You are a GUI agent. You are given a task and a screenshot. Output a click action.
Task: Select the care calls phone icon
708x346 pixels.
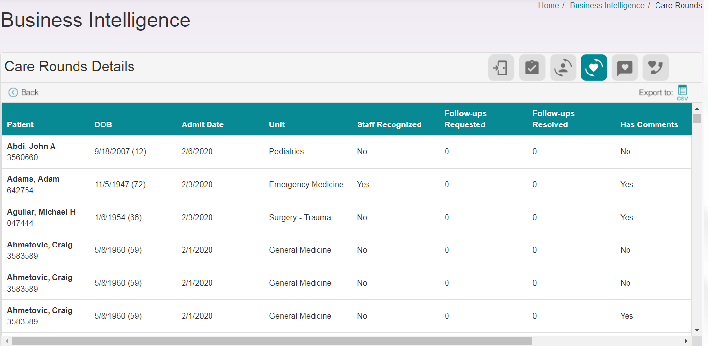656,68
